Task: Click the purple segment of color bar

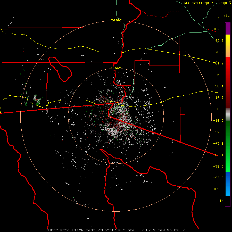Action: (x=228, y=29)
